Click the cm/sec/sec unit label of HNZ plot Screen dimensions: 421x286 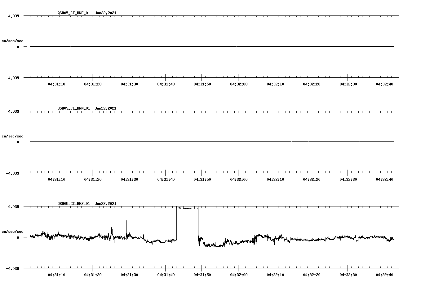tap(12, 232)
